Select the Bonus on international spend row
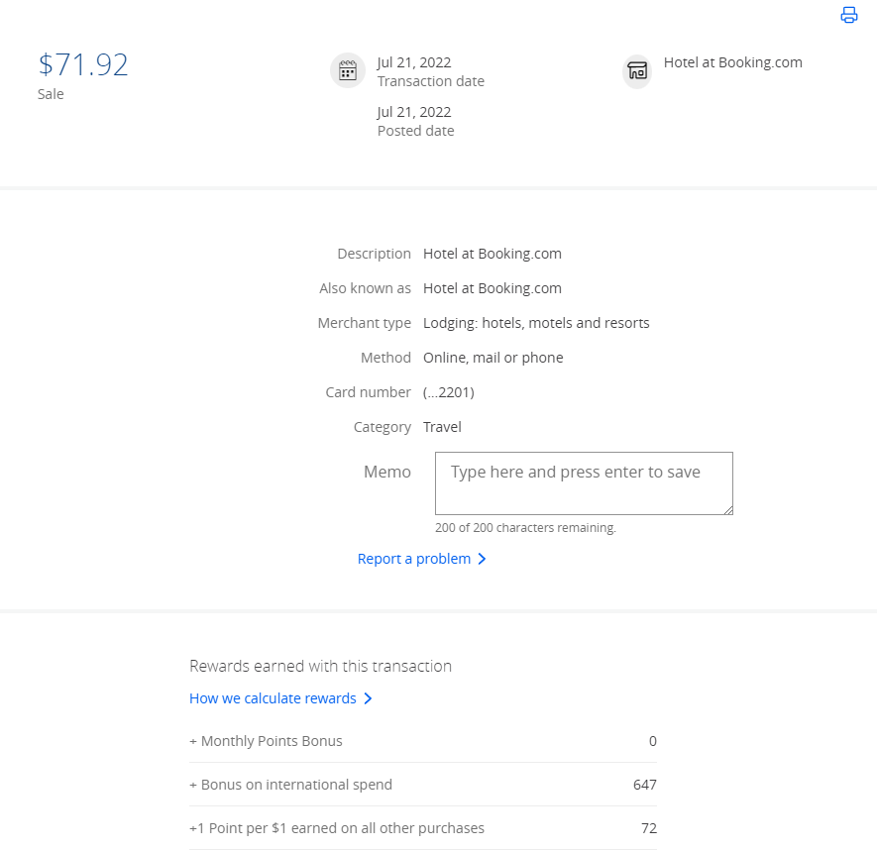Image resolution: width=877 pixels, height=851 pixels. click(x=422, y=785)
